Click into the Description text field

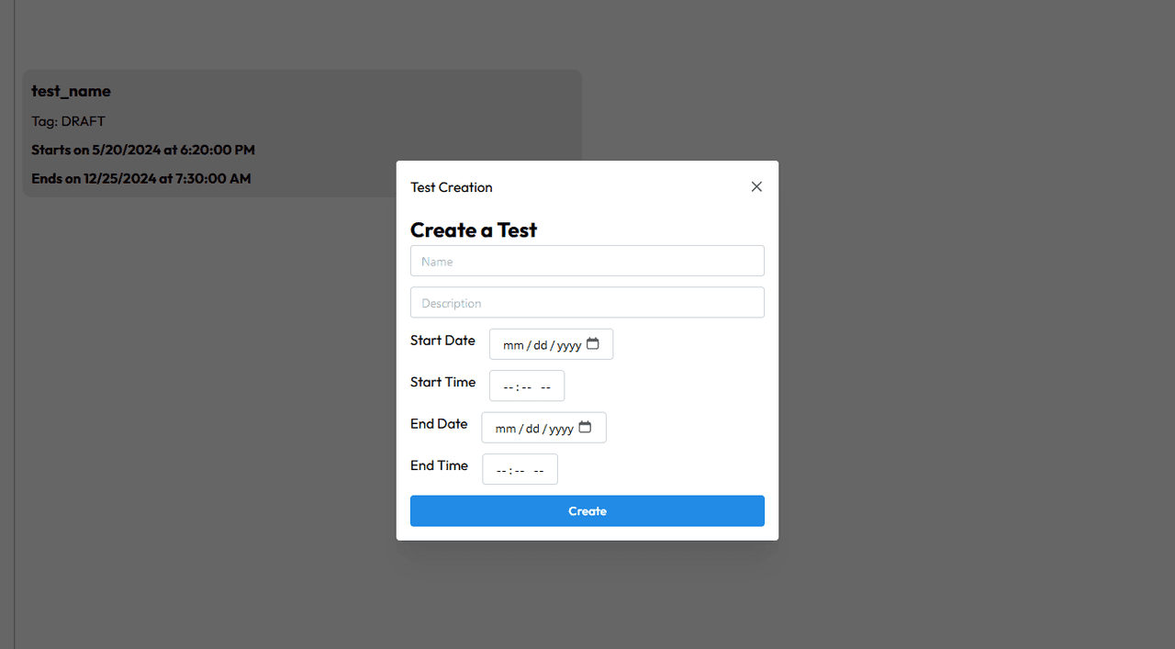[x=587, y=303]
